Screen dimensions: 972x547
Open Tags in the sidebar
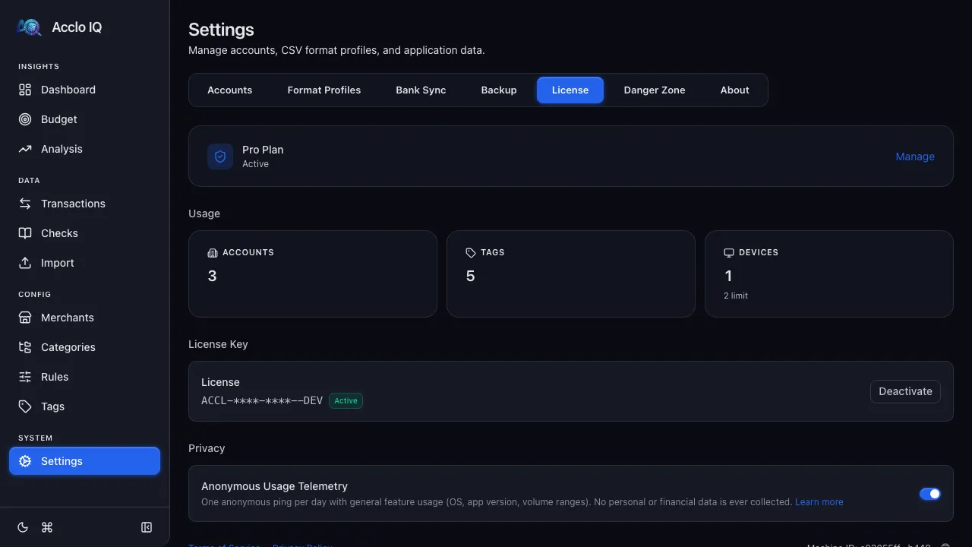(84, 406)
